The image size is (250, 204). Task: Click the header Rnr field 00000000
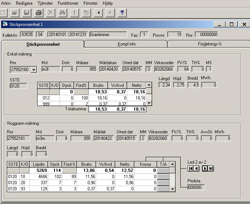(207, 35)
